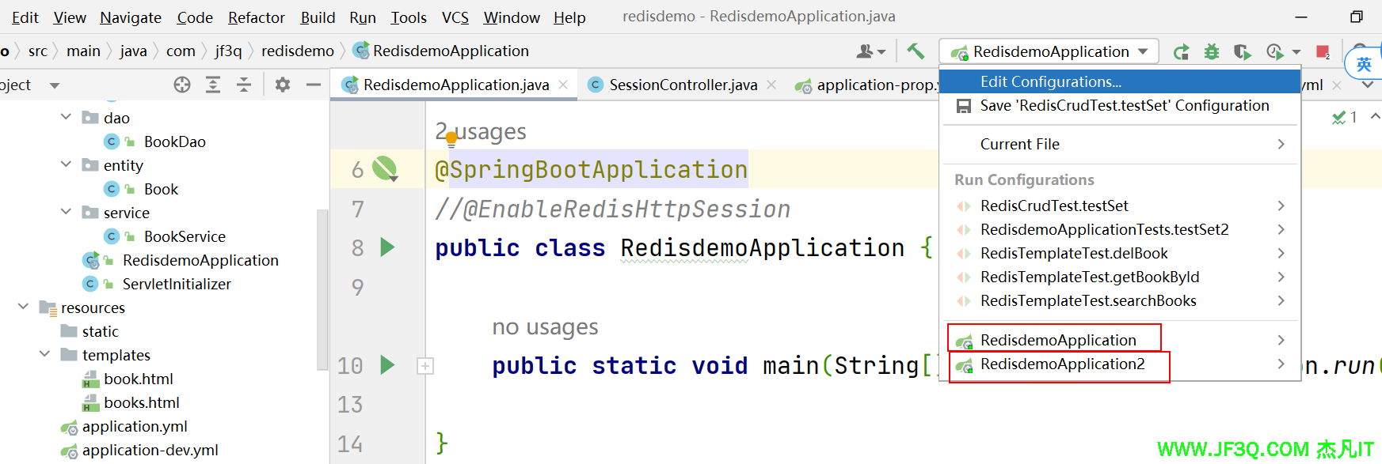Click the Debug bug icon in toolbar
1382x464 pixels.
[1211, 52]
